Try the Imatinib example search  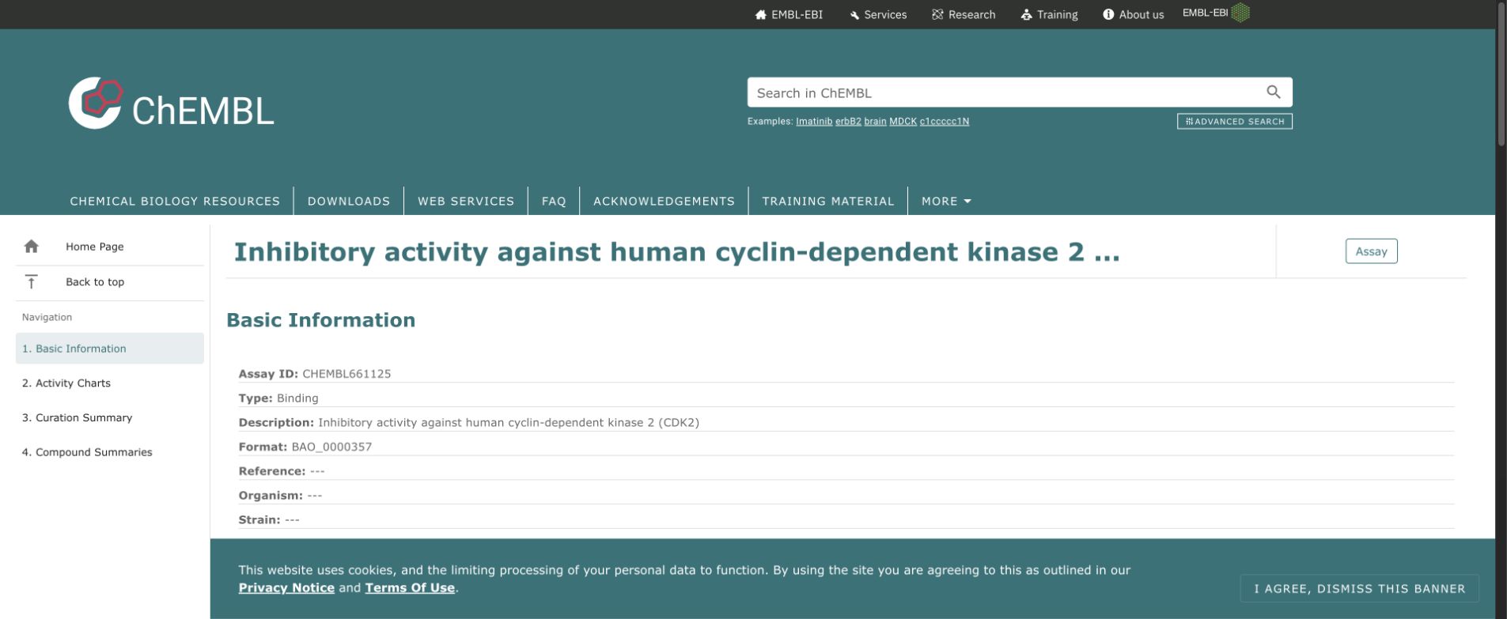point(814,122)
